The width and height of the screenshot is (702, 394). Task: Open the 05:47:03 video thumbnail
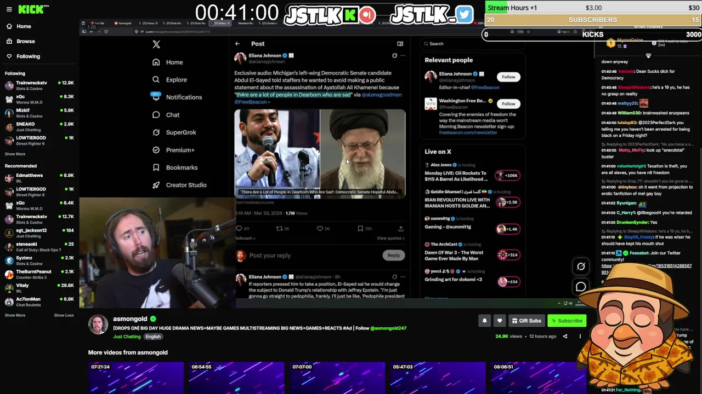click(x=438, y=378)
